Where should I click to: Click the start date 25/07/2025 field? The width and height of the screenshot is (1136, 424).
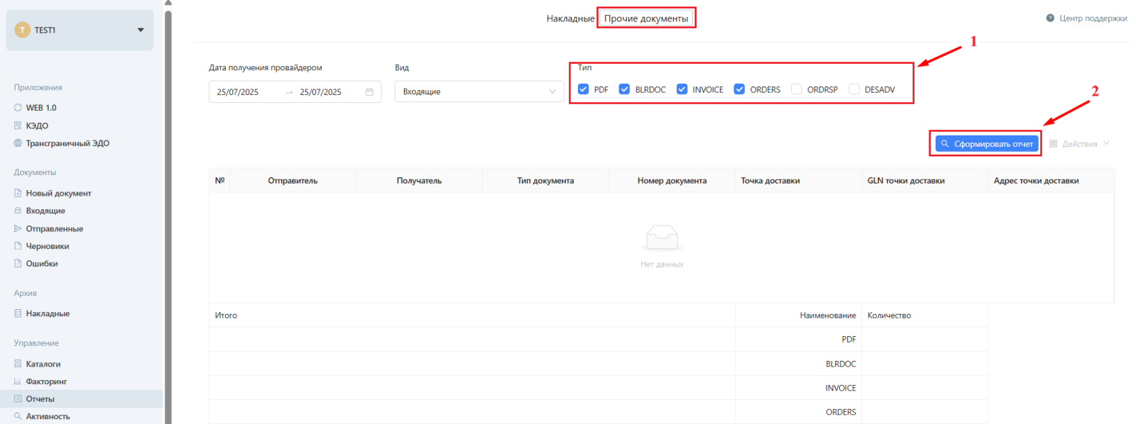[238, 92]
